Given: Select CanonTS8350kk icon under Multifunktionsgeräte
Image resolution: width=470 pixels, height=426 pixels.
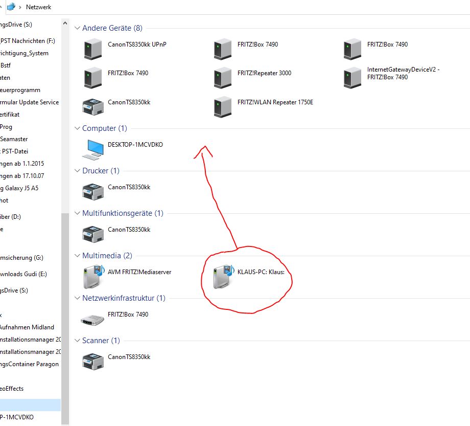Looking at the screenshot, I should point(93,234).
